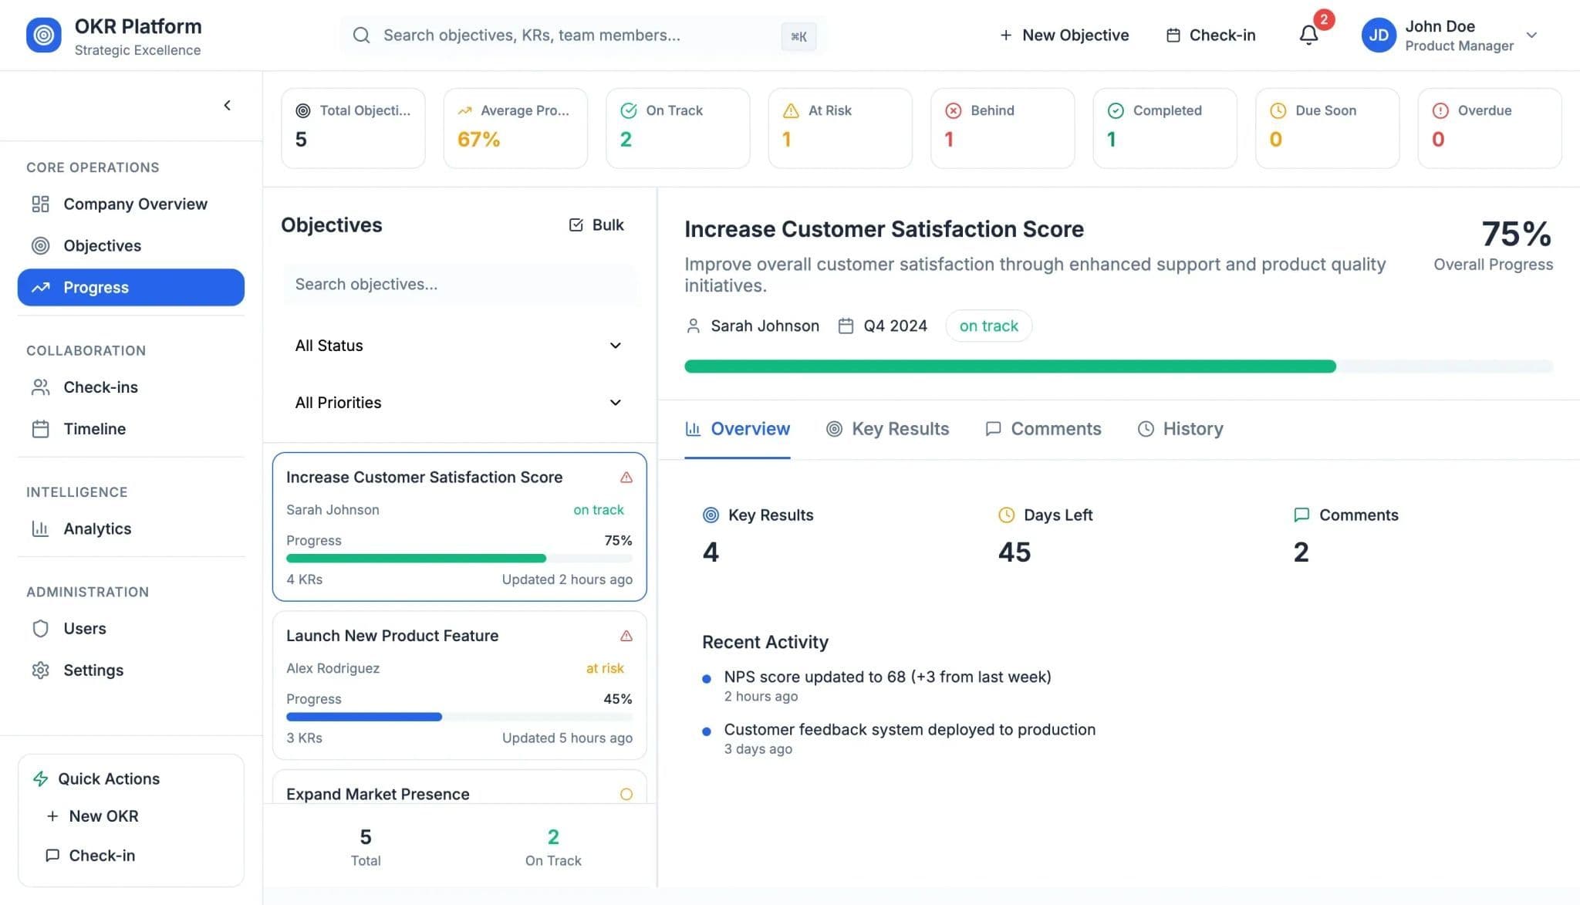This screenshot has height=905, width=1580.
Task: Click the Search objectives input field
Action: tap(459, 284)
